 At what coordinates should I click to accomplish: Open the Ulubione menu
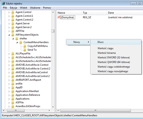(x=35, y=8)
